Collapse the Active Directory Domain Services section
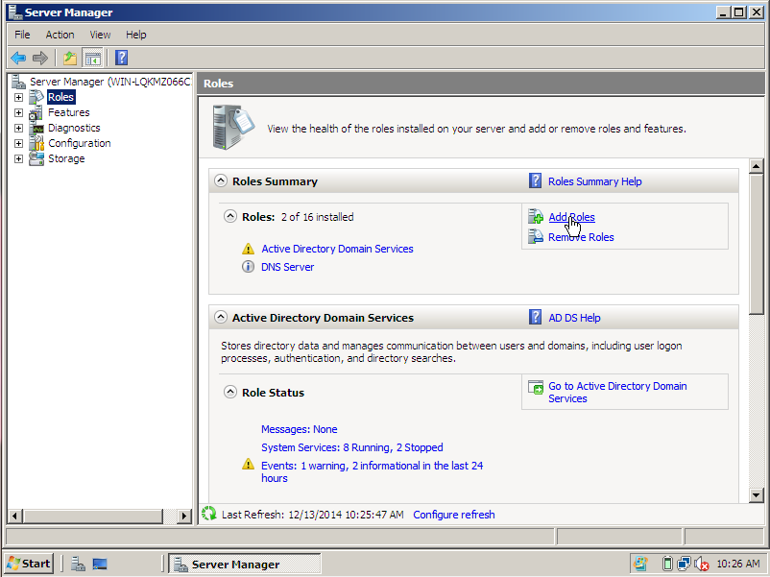 [x=221, y=317]
